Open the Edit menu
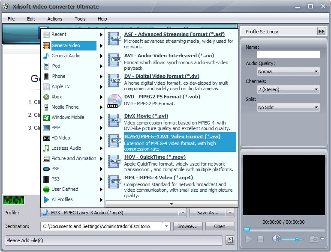 31,19
